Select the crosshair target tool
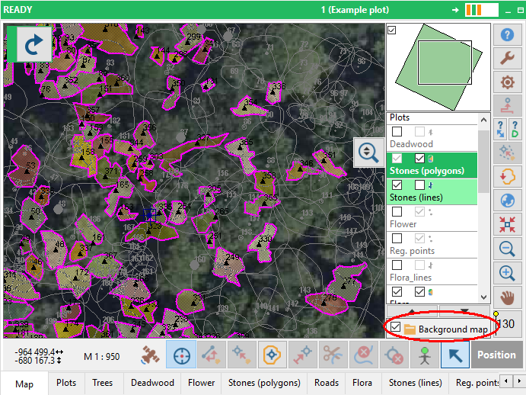Screen dimensions: 526x395 [181, 355]
